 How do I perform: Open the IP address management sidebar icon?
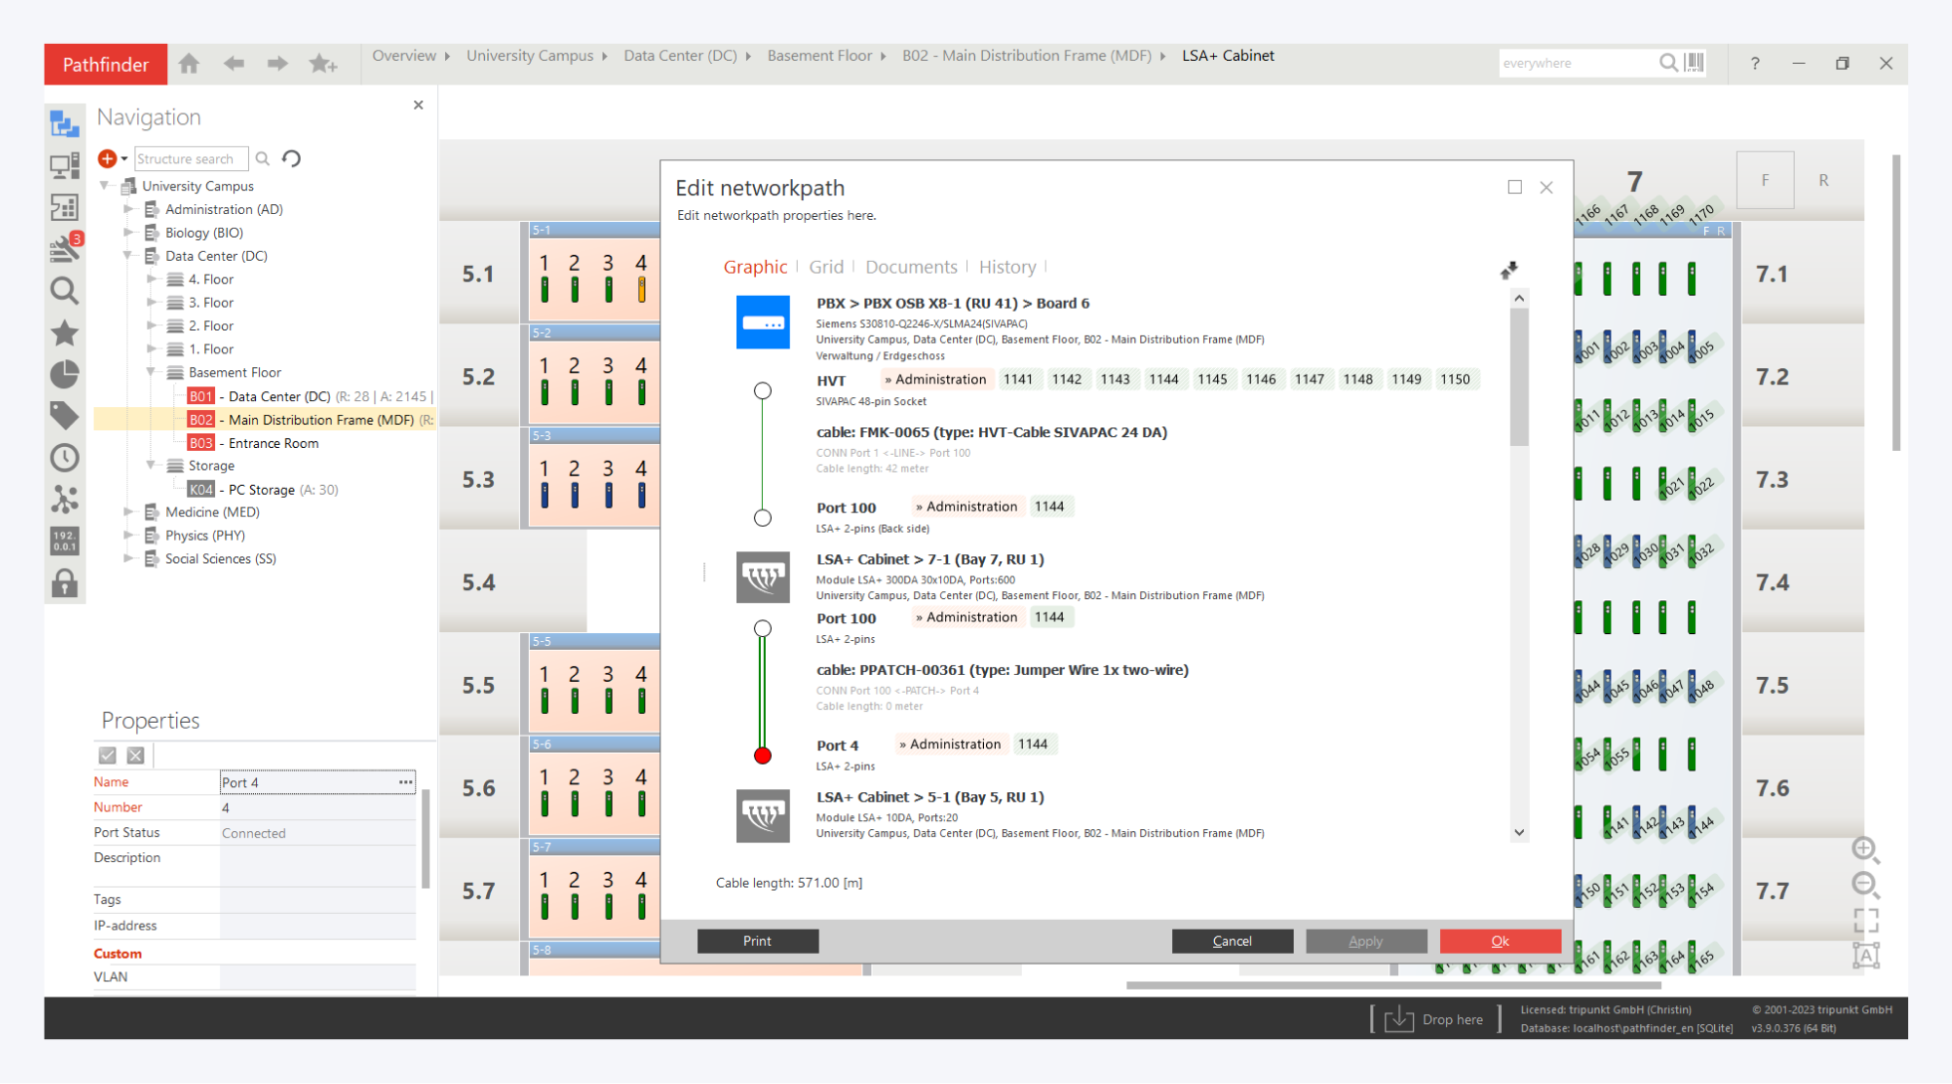tap(65, 541)
